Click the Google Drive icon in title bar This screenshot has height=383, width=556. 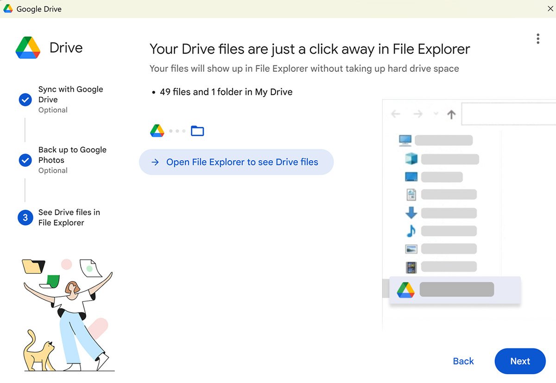click(x=8, y=9)
